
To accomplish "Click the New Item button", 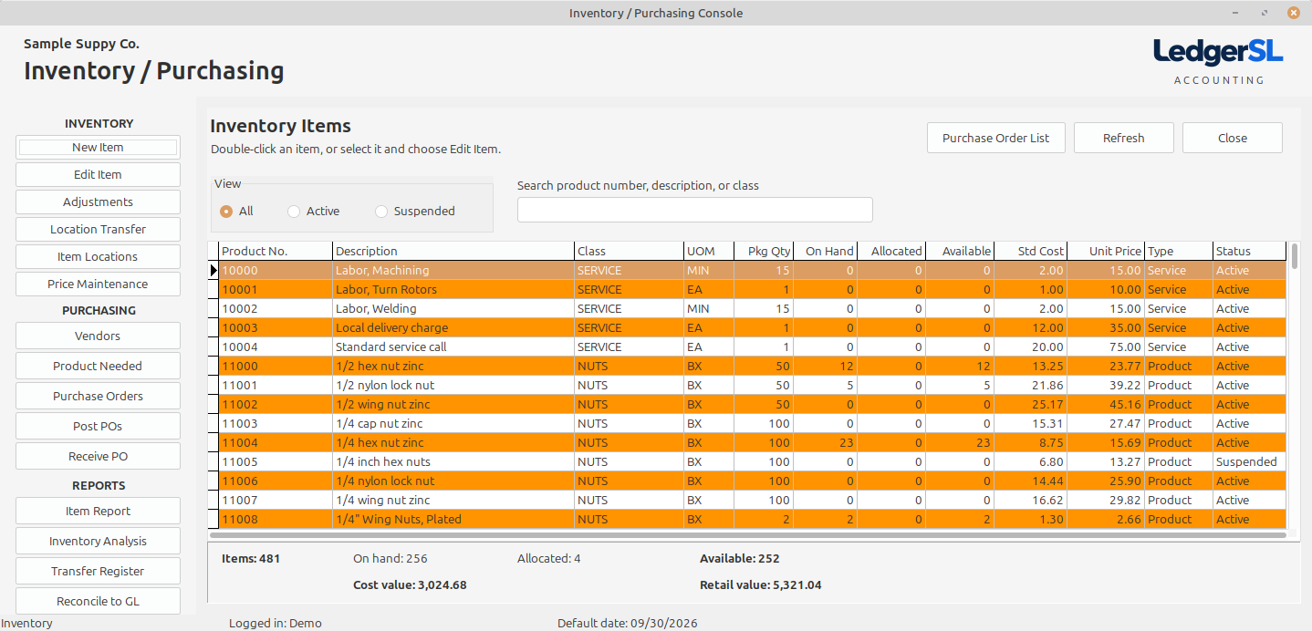I will (98, 147).
